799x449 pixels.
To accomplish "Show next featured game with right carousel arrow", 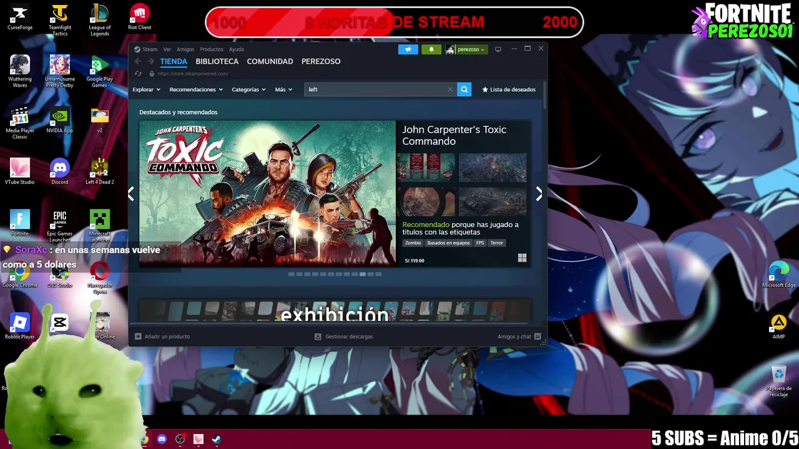I will coord(539,194).
